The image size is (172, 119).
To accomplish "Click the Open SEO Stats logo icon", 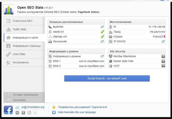I will (9, 10).
